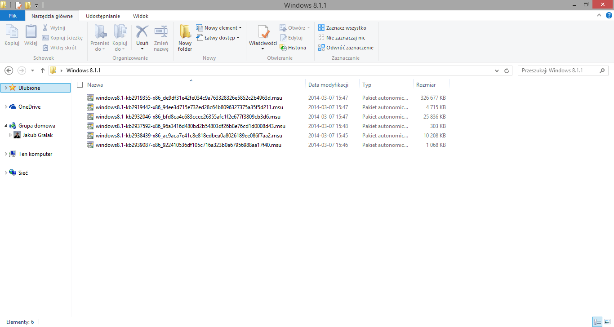This screenshot has width=614, height=327.
Task: Click the kb2919355 msu file icon
Action: 90,97
